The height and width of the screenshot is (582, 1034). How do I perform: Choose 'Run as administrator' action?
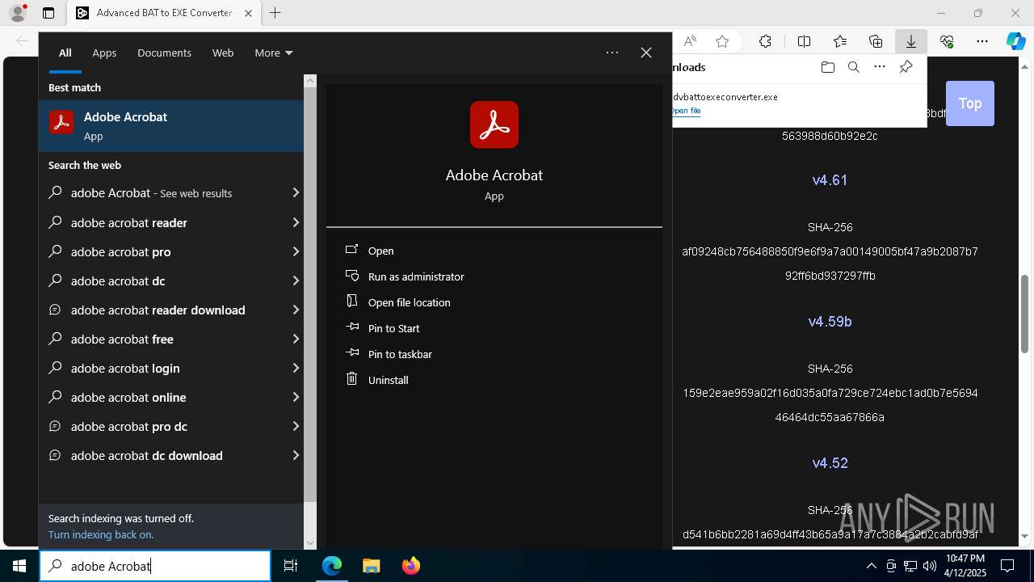click(416, 276)
